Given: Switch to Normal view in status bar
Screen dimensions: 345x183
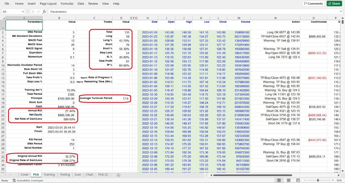Looking at the screenshot, I should point(279,180).
